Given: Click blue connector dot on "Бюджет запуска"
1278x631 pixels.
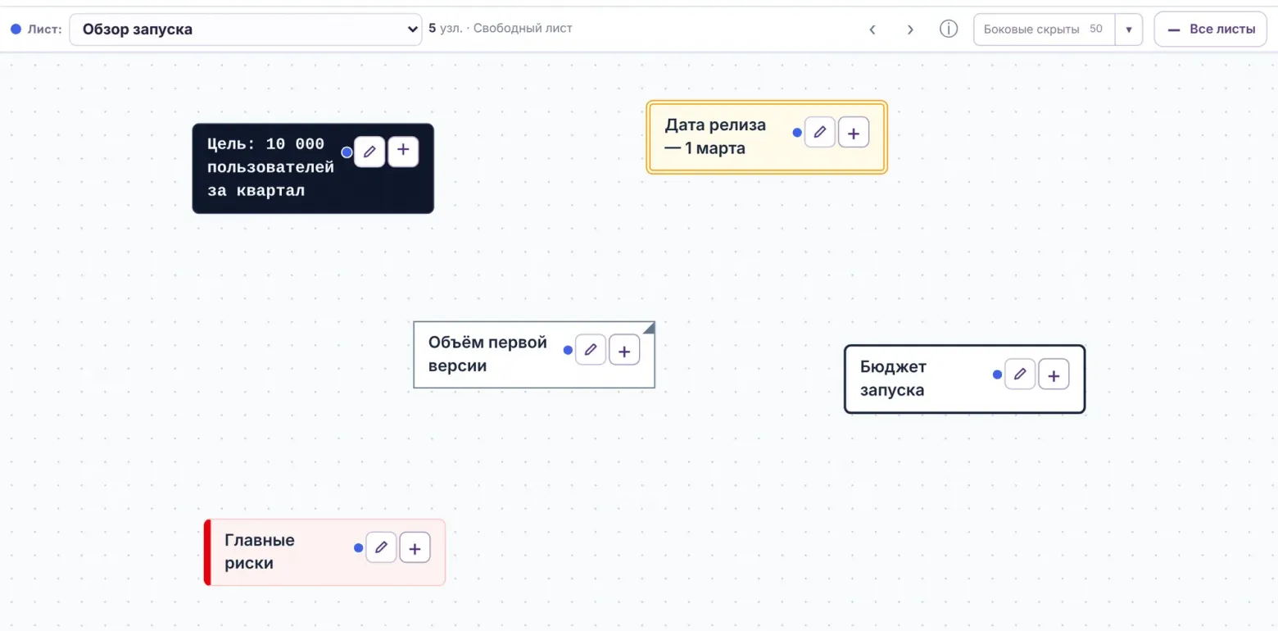Looking at the screenshot, I should click(x=997, y=375).
